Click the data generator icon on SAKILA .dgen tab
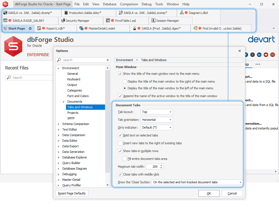The height and width of the screenshot is (207, 279). click(134, 28)
